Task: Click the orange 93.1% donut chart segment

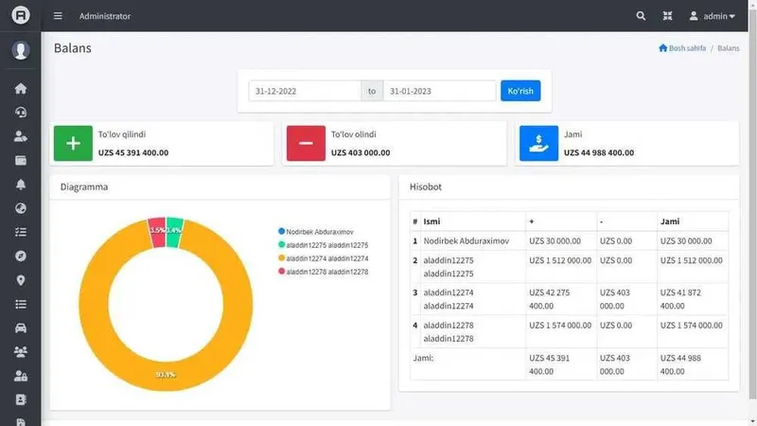Action: [x=166, y=375]
